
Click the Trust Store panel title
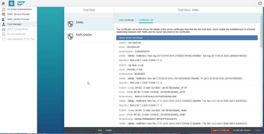pos(89,10)
